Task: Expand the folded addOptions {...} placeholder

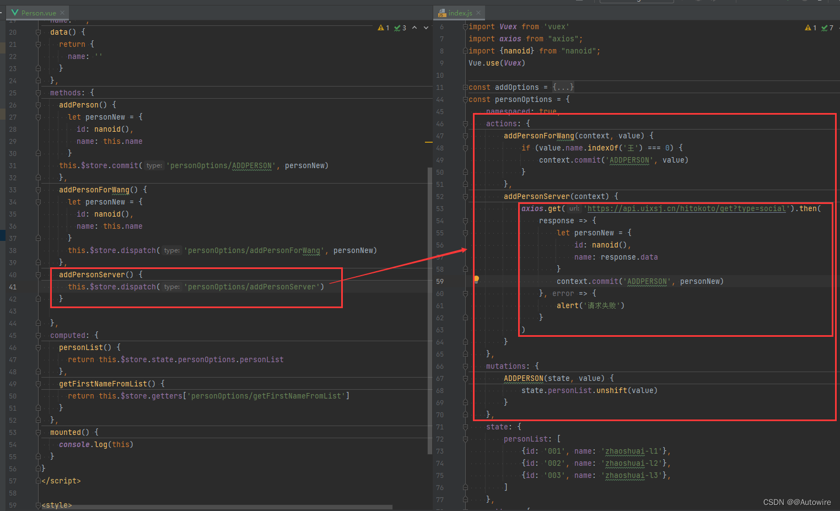Action: click(x=563, y=87)
